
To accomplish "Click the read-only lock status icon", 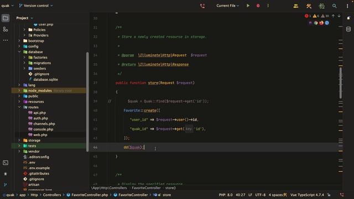I will (x=329, y=195).
